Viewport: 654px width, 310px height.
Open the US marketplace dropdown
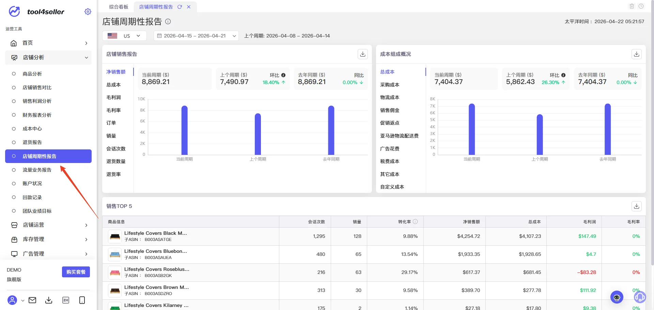point(124,36)
